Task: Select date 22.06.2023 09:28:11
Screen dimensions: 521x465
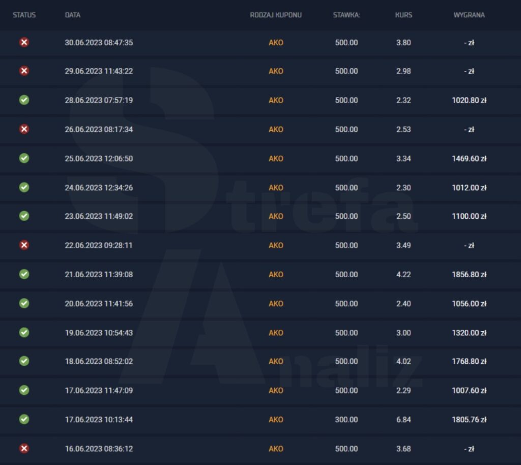Action: coord(98,245)
